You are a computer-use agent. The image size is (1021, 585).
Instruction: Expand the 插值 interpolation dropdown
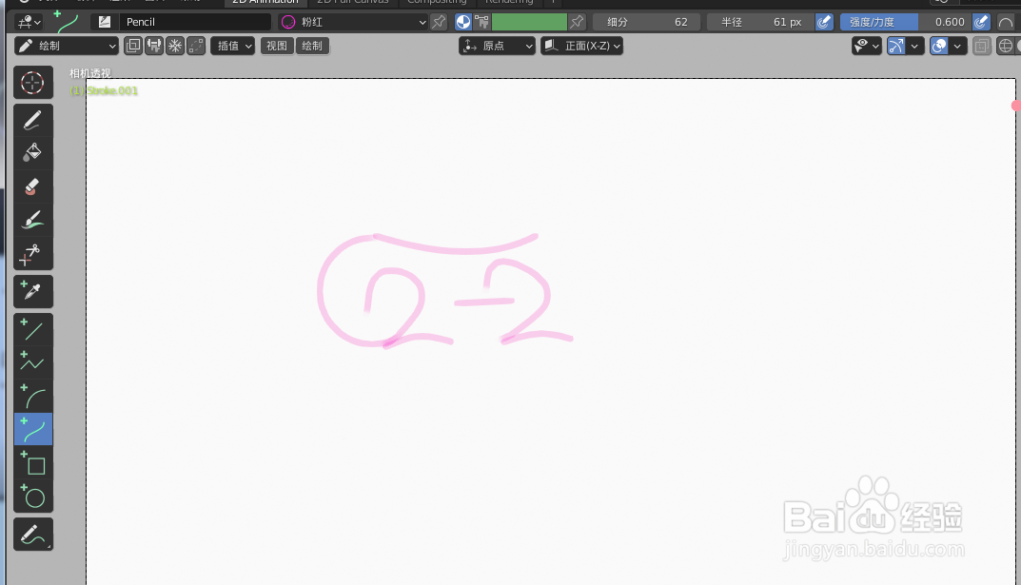pyautogui.click(x=233, y=45)
